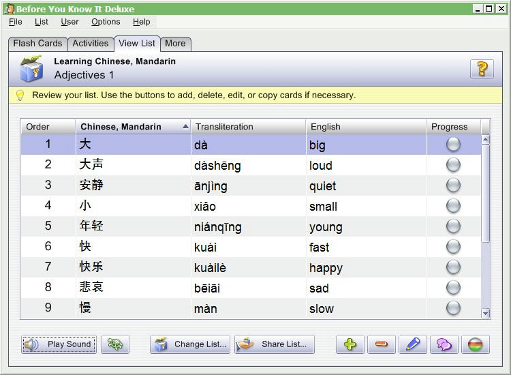Select the English cell 'happy'

click(x=367, y=267)
